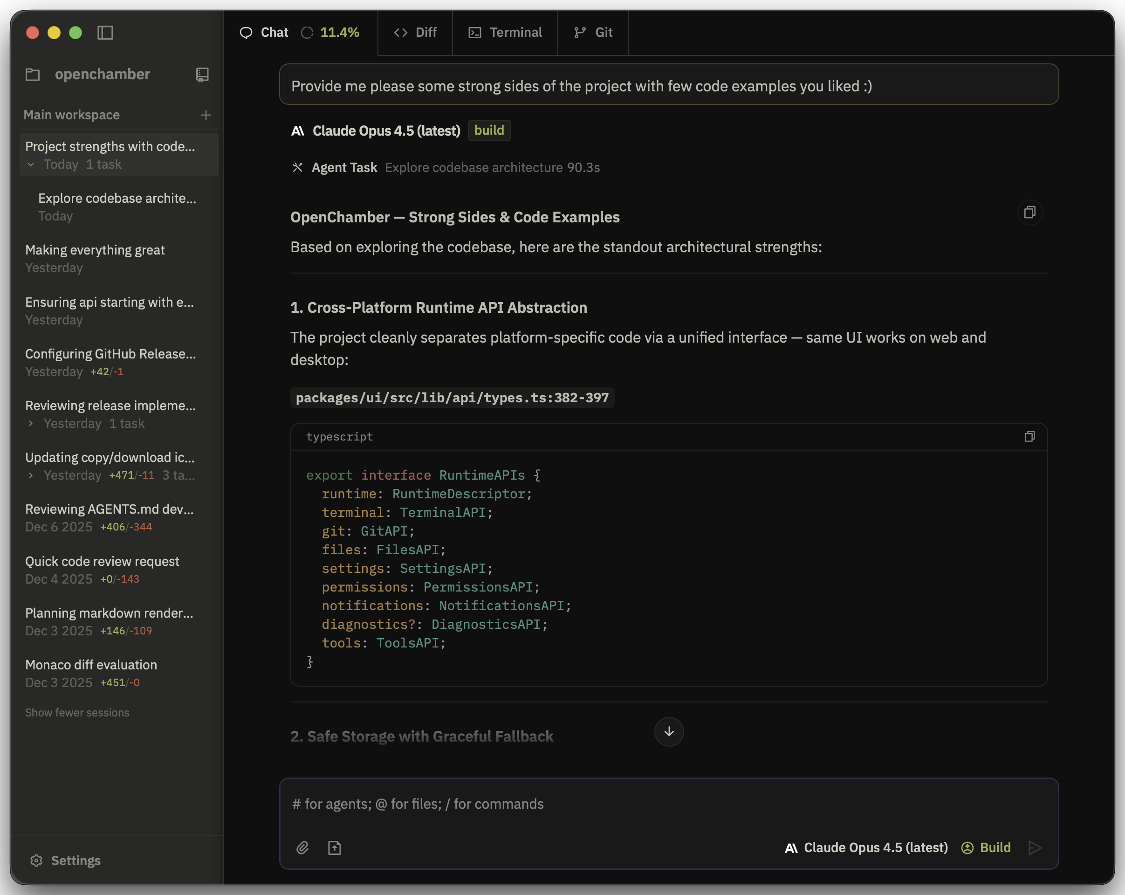
Task: Expand the Agent Task Explore codebase row
Action: 445,167
